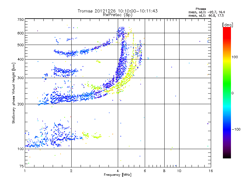248x186 pixels.
Task: Click the plot title "Tromsø 20121226 10:10:00-10:11:43"
Action: click(117, 11)
